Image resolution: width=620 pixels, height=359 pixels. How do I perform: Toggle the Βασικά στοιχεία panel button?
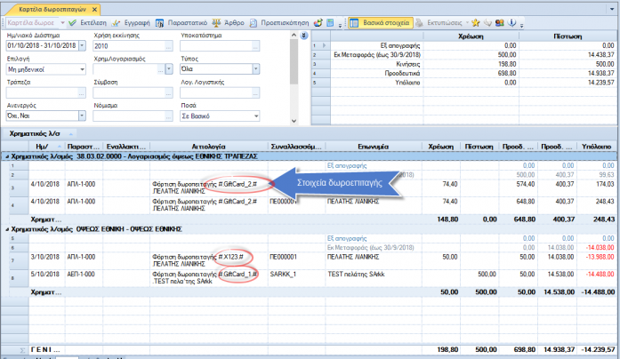tap(381, 23)
